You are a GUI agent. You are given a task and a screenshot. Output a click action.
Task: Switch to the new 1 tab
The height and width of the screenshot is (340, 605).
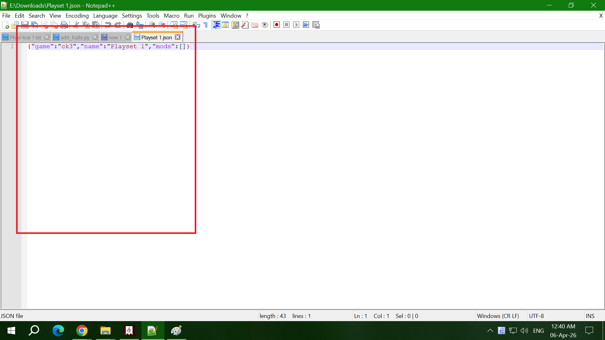click(x=115, y=37)
